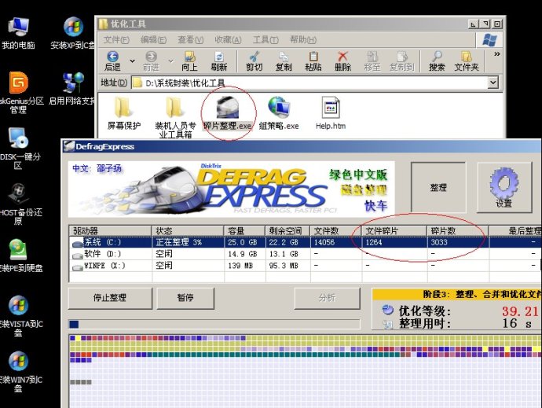Open 收藏(A) menu
Viewport: 542px width, 408px height.
(228, 40)
